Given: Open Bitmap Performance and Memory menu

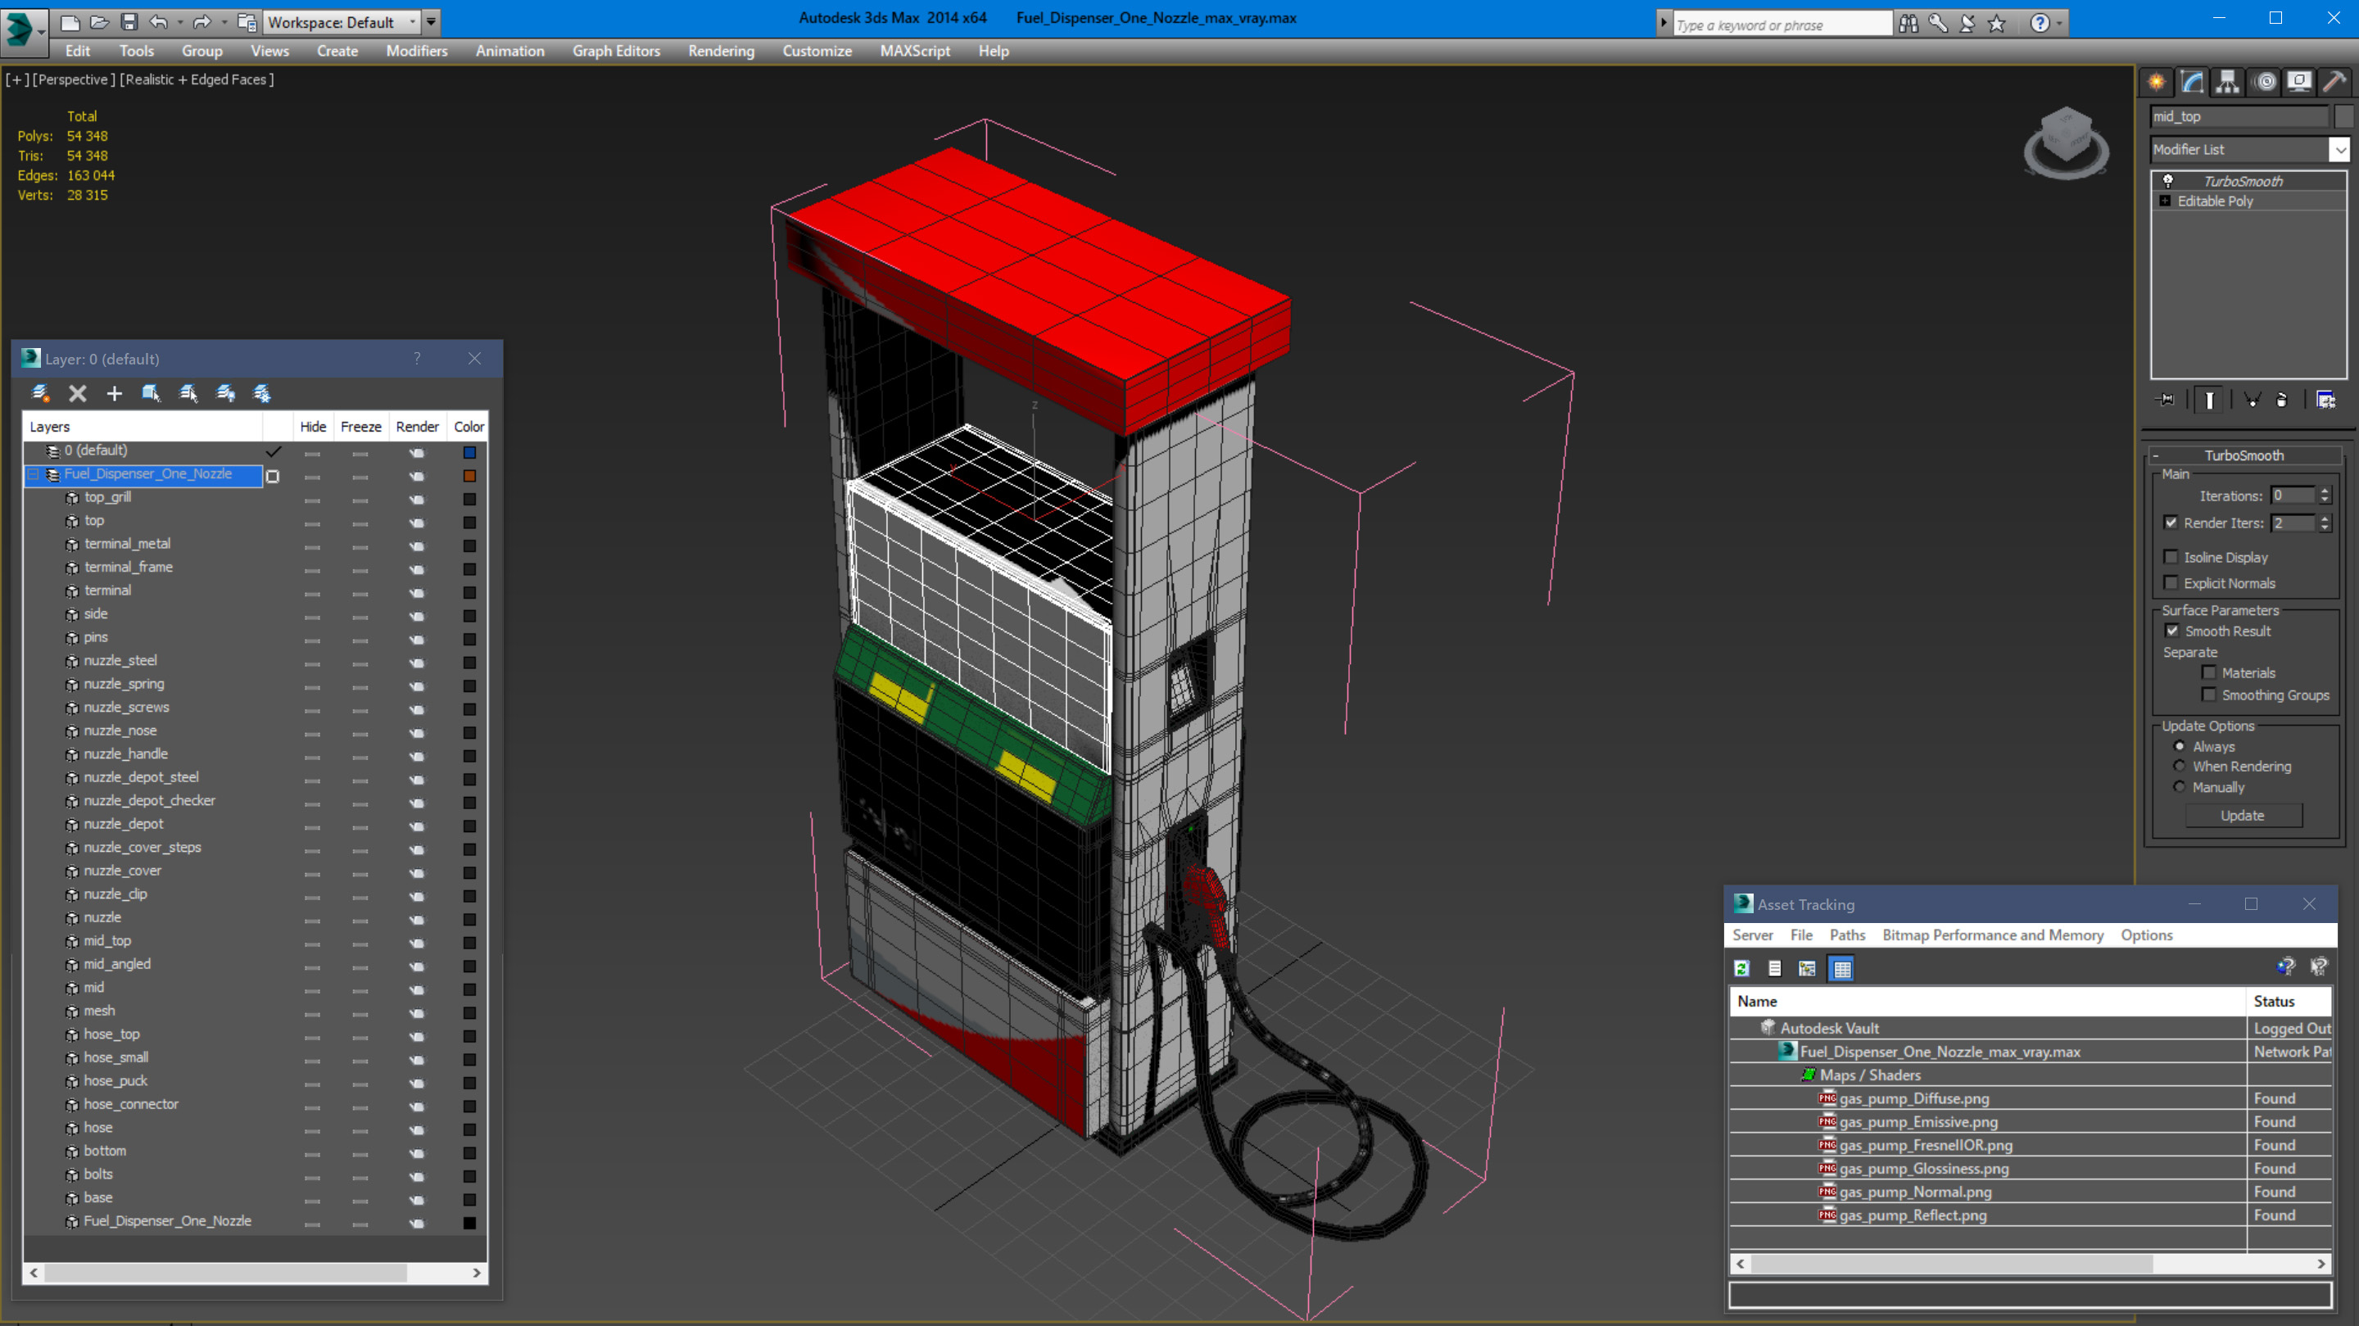Looking at the screenshot, I should [1993, 934].
